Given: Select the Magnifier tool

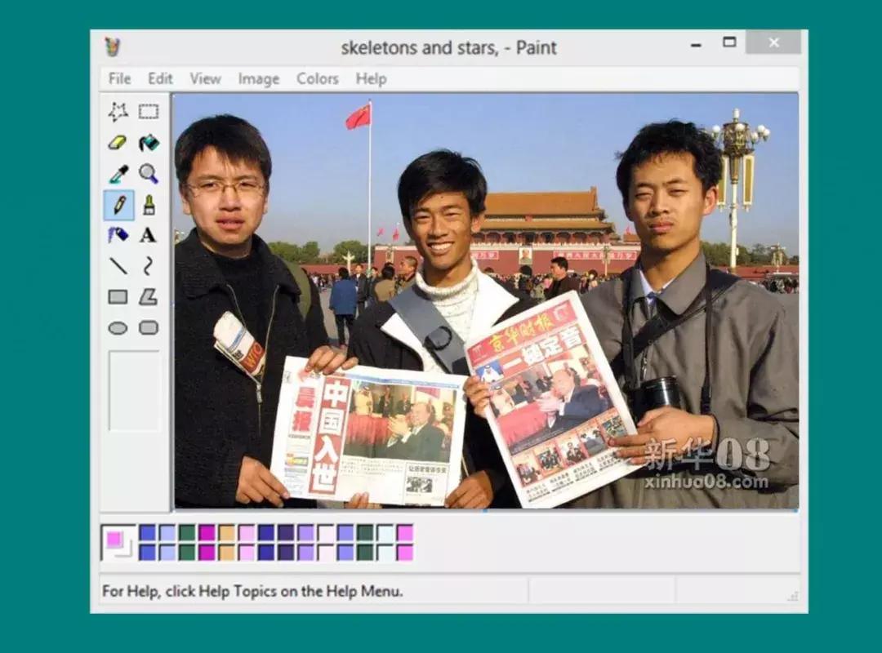Looking at the screenshot, I should coord(149,174).
